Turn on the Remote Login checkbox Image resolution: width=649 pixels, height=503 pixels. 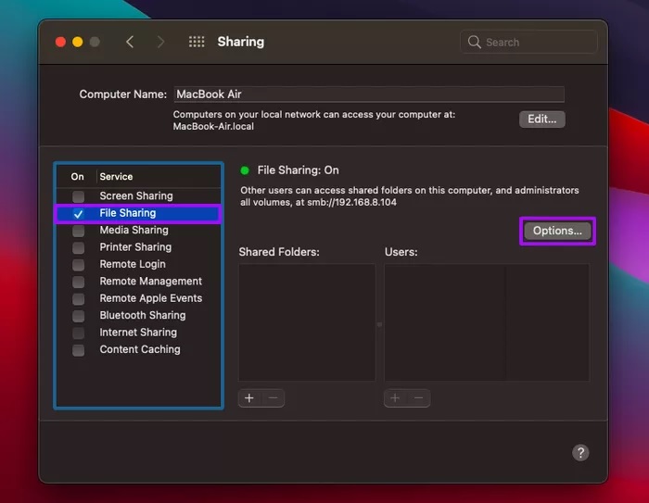[78, 264]
